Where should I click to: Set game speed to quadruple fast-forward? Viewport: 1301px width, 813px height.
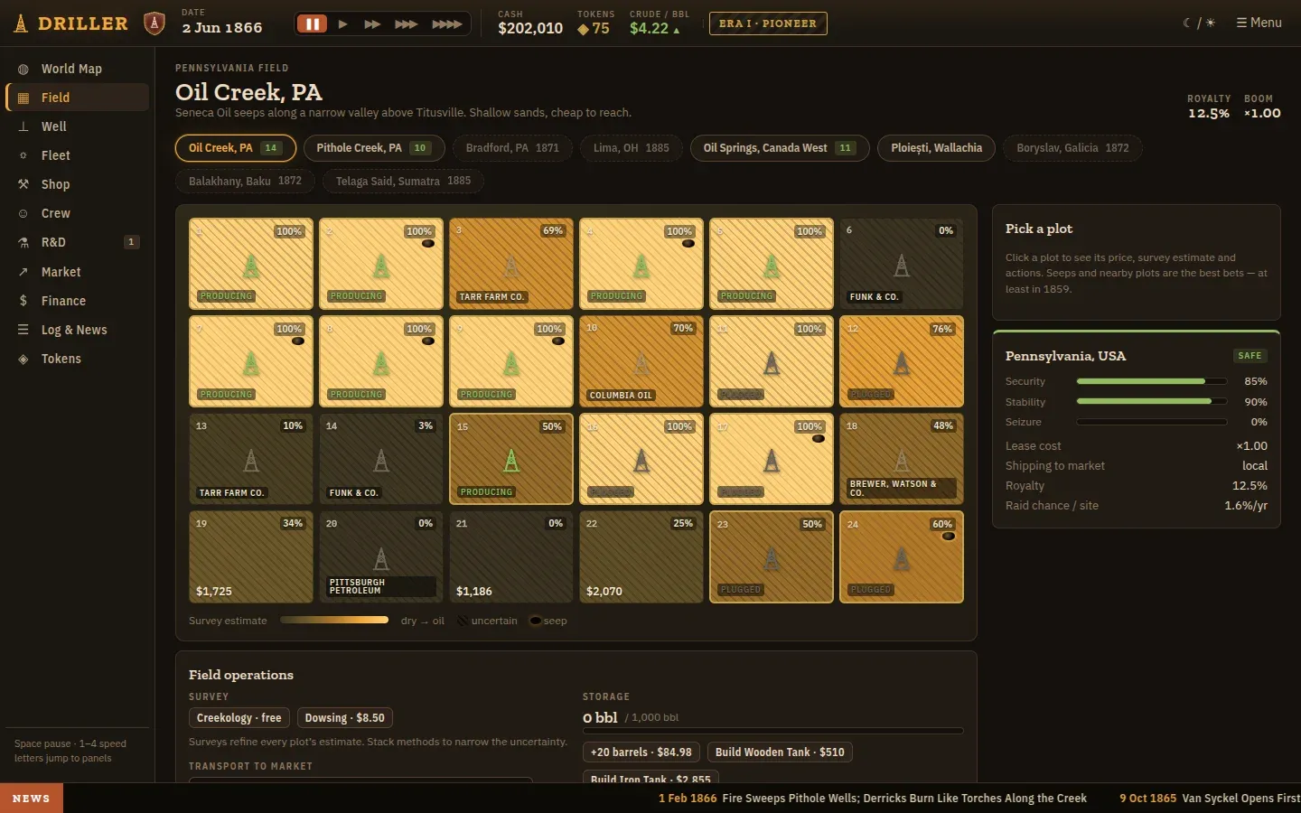point(447,24)
